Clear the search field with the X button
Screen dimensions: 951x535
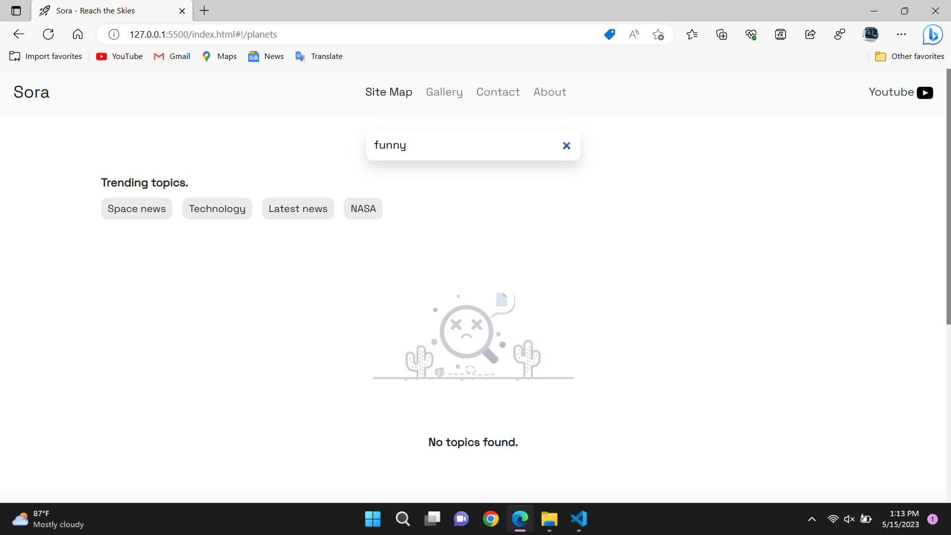[566, 145]
